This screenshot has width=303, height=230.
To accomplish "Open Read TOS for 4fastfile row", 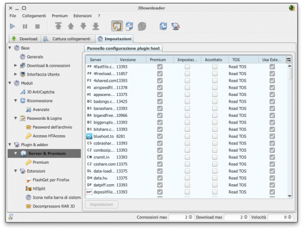I will 237,67.
